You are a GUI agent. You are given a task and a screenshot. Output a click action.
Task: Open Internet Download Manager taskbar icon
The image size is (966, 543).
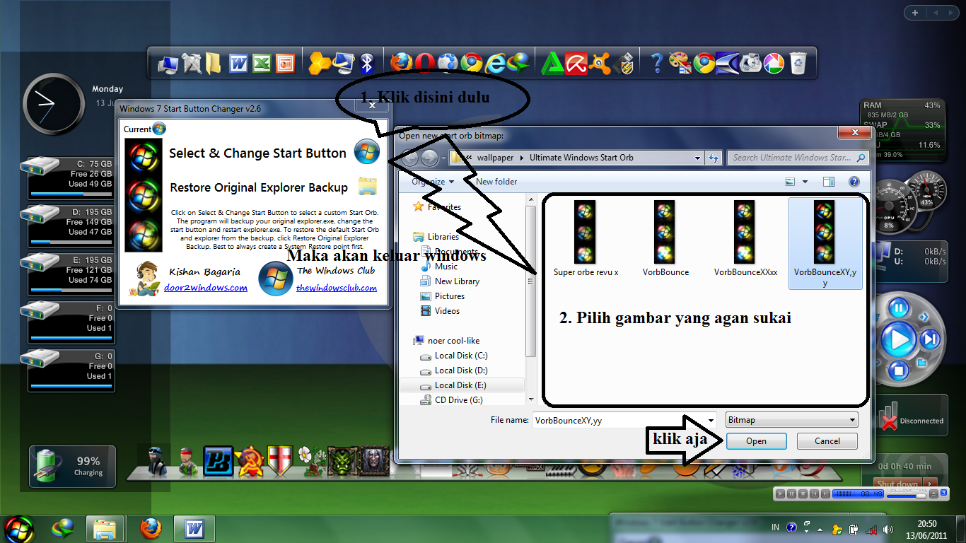click(x=63, y=529)
